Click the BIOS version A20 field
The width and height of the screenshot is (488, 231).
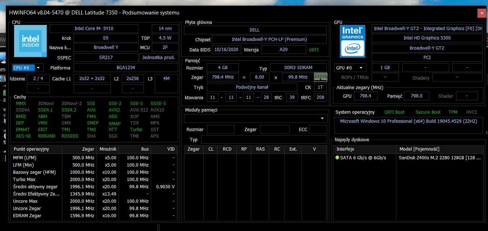(x=283, y=50)
